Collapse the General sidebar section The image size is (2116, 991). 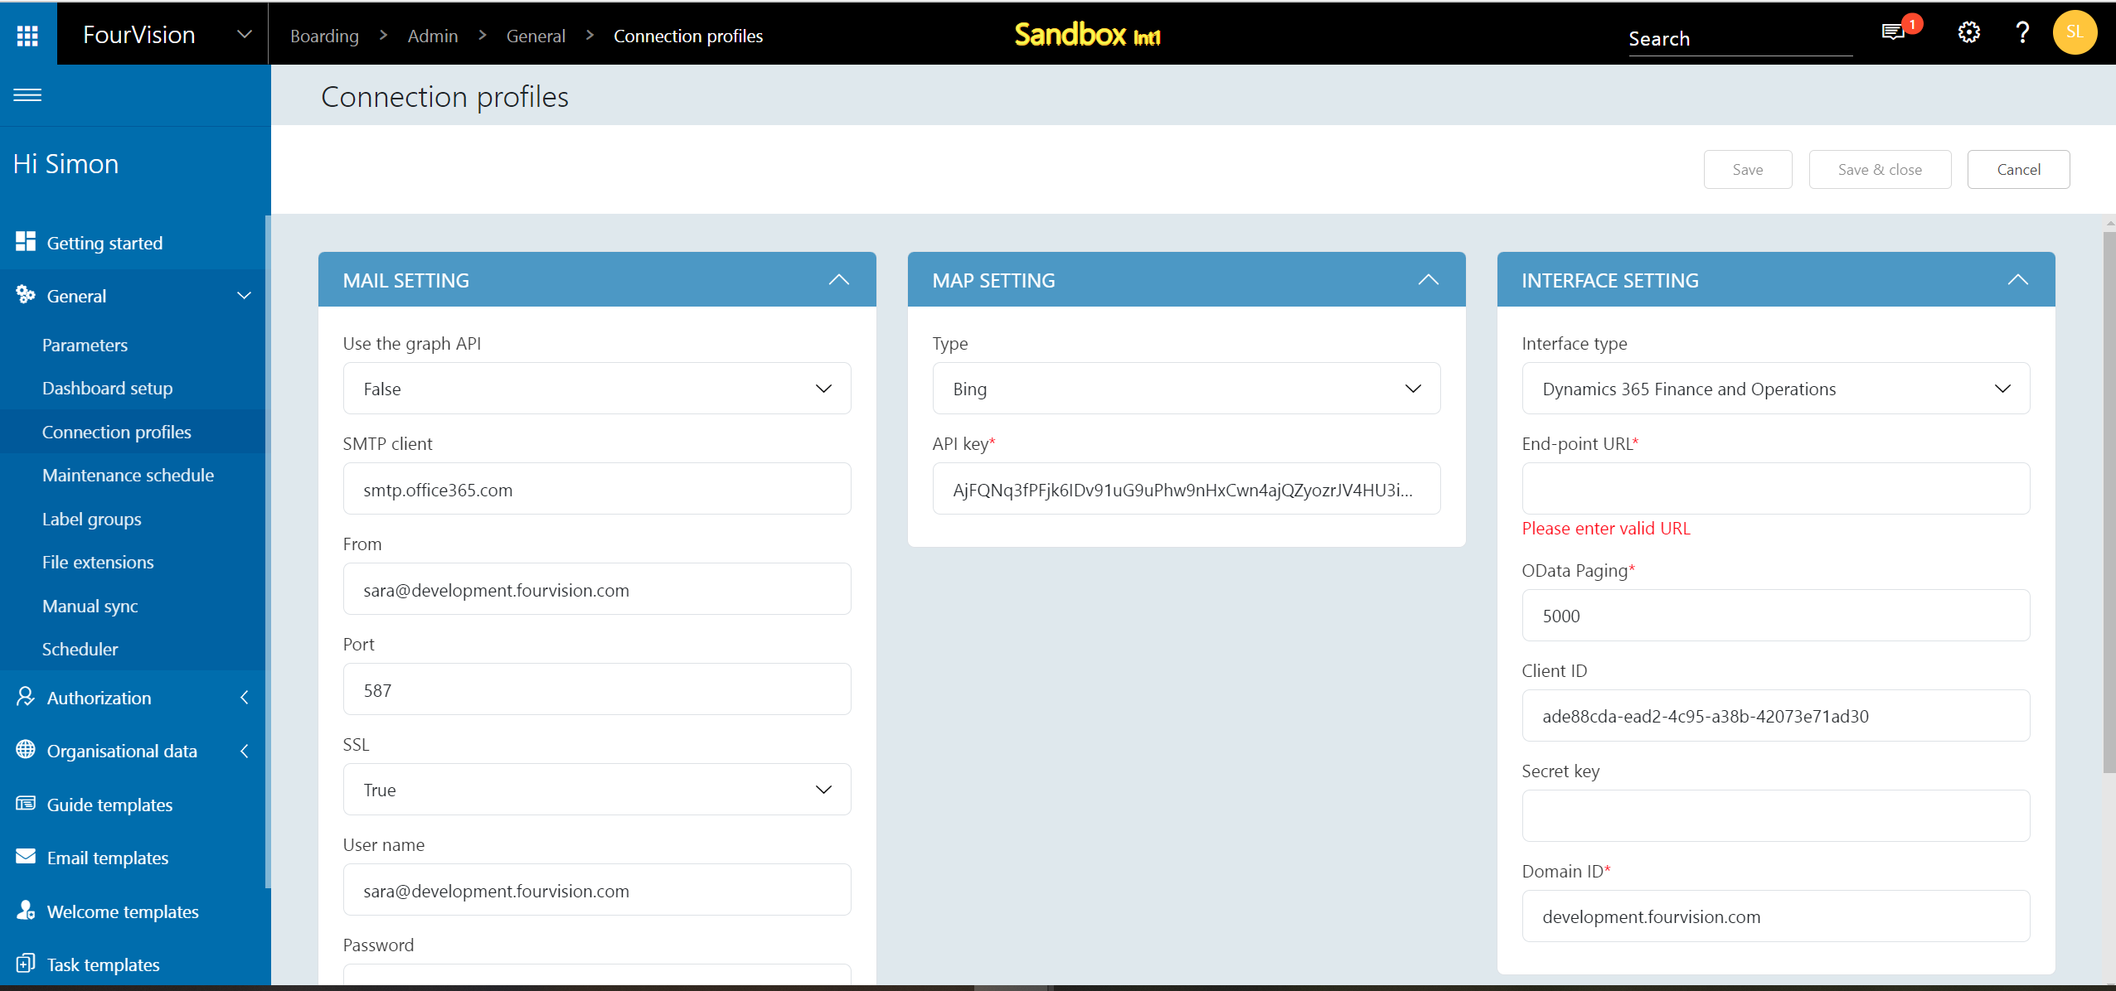245,296
